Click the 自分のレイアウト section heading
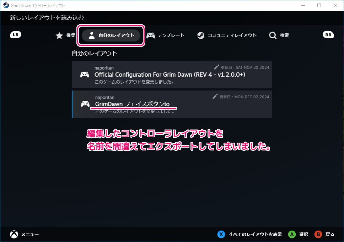344x242 pixels. 95,53
